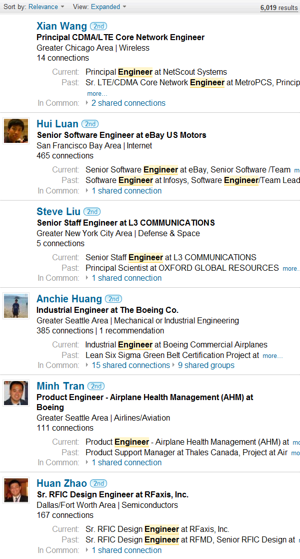
Task: Expand Anchie Huang's 15 shared connections
Action: click(131, 365)
